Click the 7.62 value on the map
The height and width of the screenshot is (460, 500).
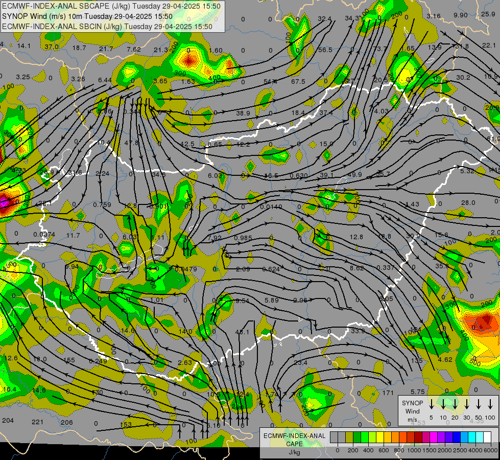coord(134,49)
